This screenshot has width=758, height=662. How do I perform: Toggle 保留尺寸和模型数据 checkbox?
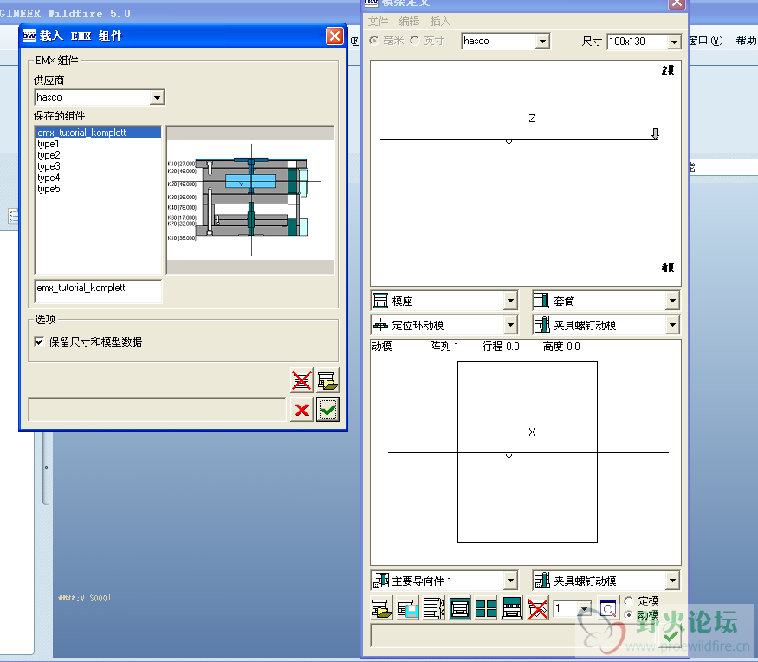pyautogui.click(x=40, y=342)
